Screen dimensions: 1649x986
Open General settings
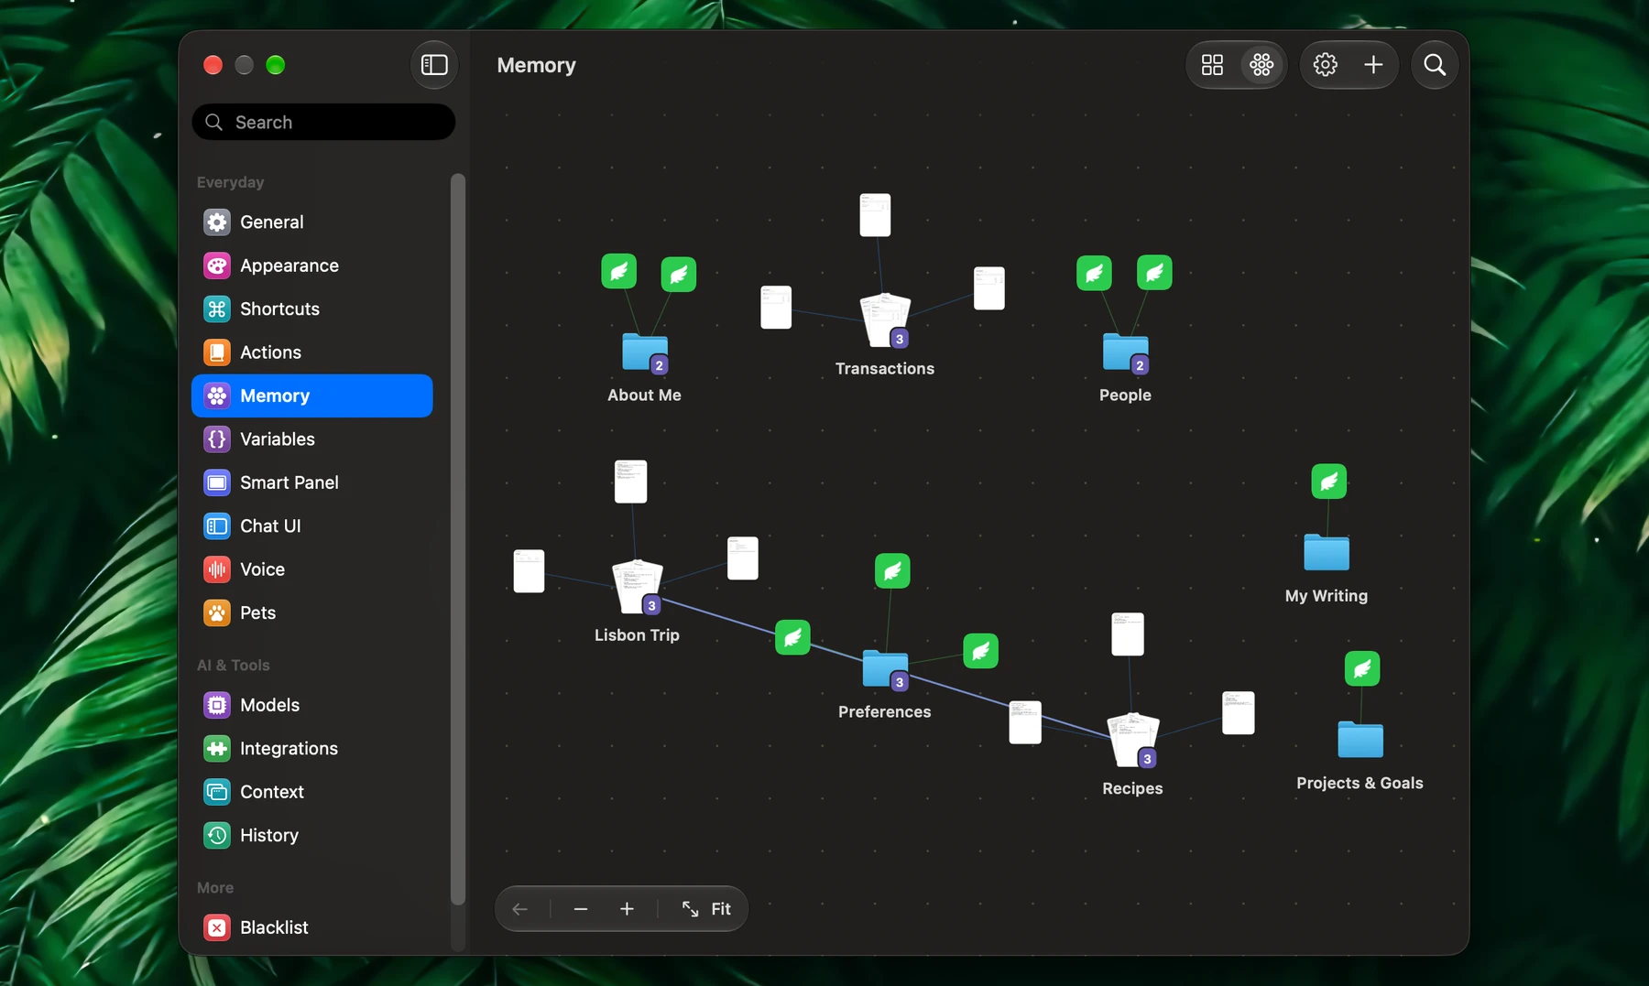(x=312, y=222)
